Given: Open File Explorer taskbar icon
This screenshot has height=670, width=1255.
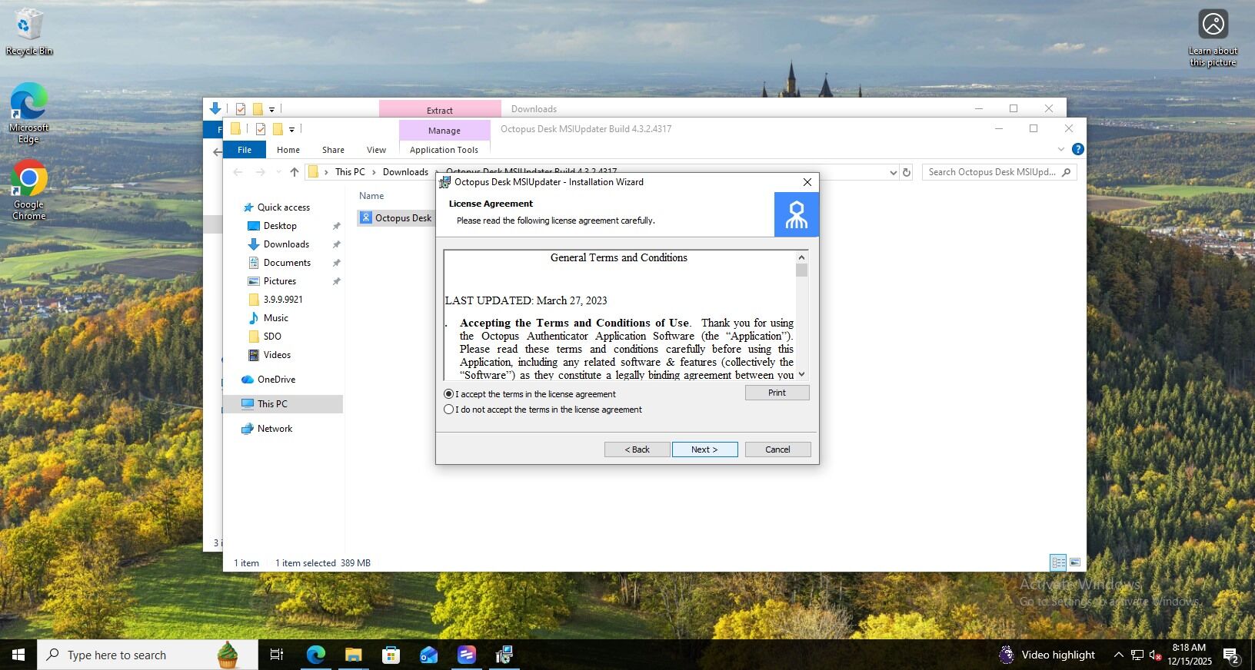Looking at the screenshot, I should [x=353, y=655].
